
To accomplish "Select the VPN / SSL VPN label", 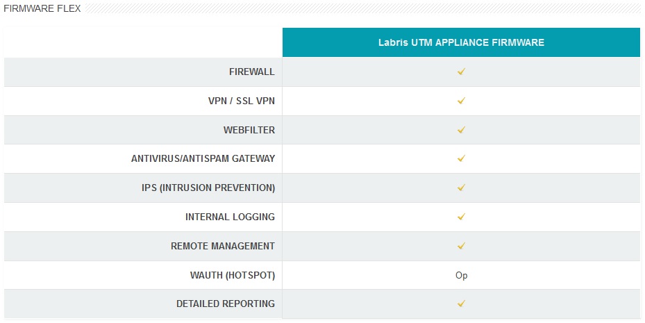I will (x=242, y=101).
